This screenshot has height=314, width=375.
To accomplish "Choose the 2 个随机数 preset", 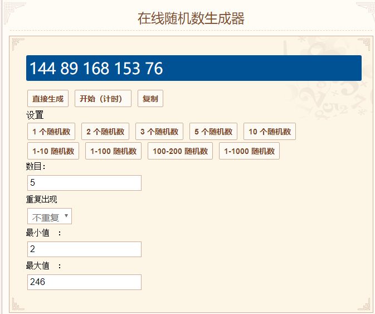I will (105, 132).
